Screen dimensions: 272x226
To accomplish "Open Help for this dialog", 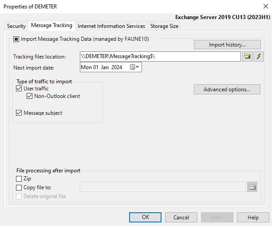I will point(253,217).
